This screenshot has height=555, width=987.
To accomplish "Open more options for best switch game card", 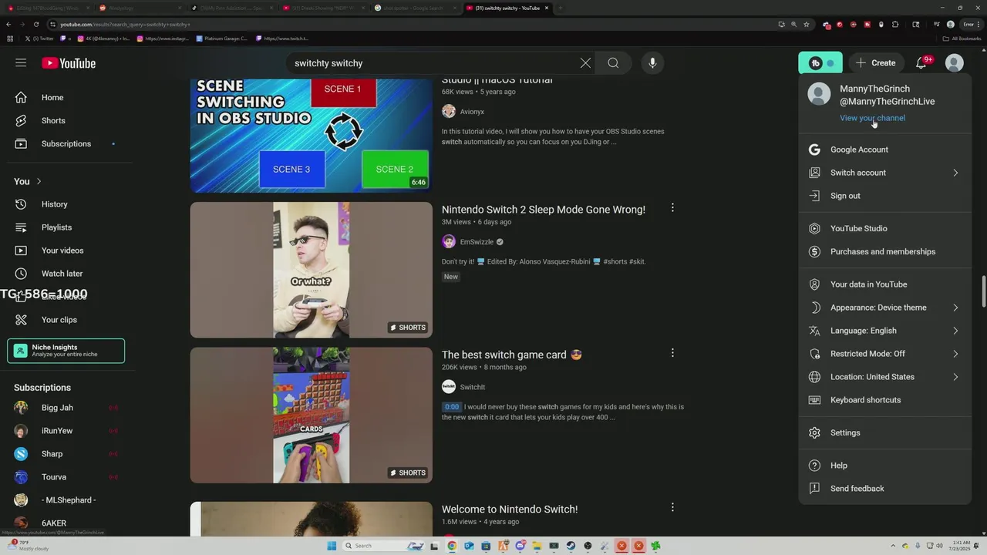I will click(x=672, y=353).
